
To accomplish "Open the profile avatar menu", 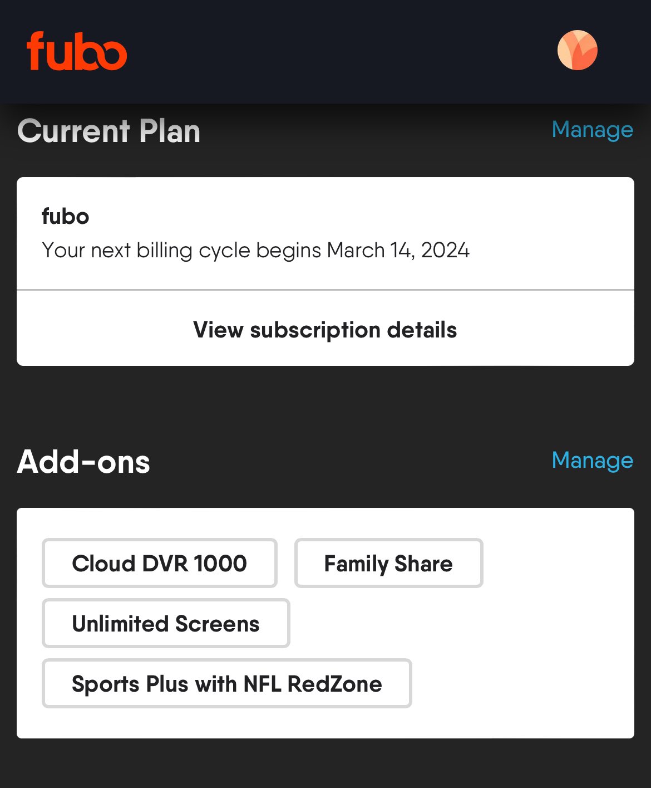I will pos(578,50).
